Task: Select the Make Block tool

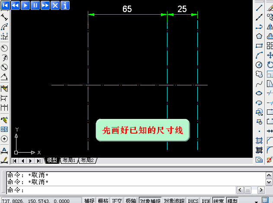Action: pos(259,122)
